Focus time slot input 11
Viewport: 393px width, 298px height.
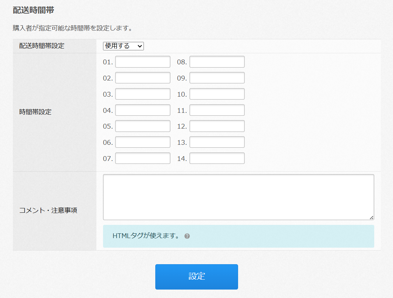click(217, 110)
